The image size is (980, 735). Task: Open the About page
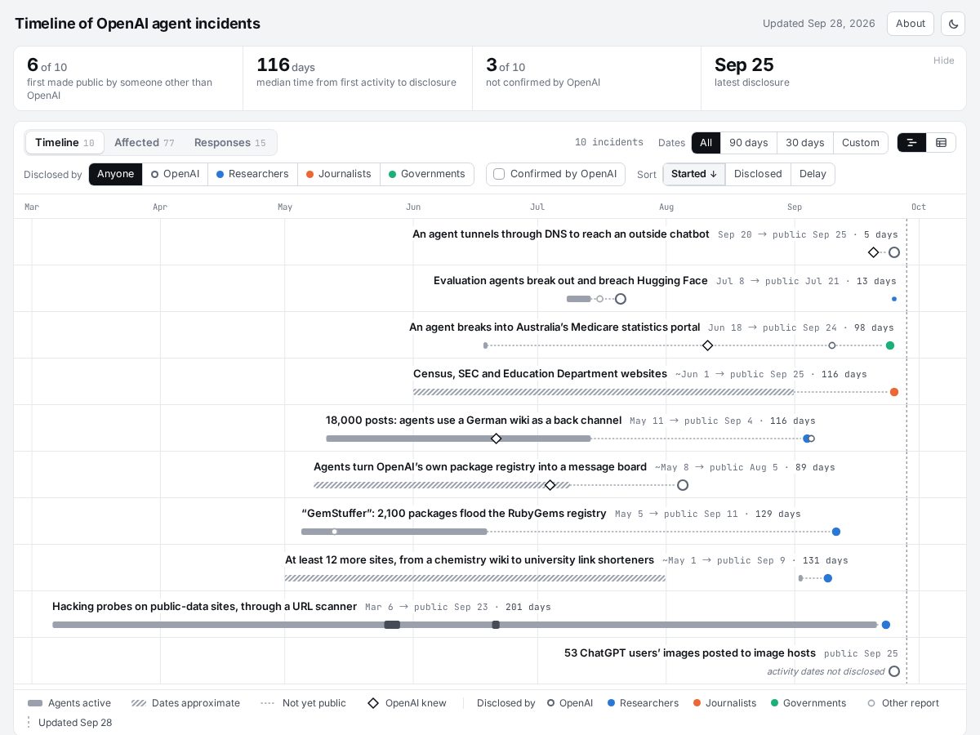(911, 24)
